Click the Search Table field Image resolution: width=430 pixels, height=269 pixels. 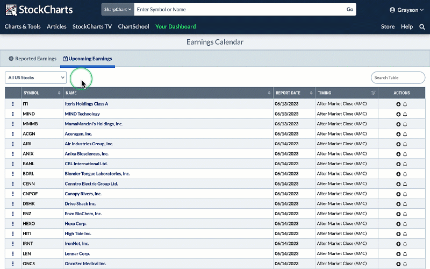pos(398,77)
